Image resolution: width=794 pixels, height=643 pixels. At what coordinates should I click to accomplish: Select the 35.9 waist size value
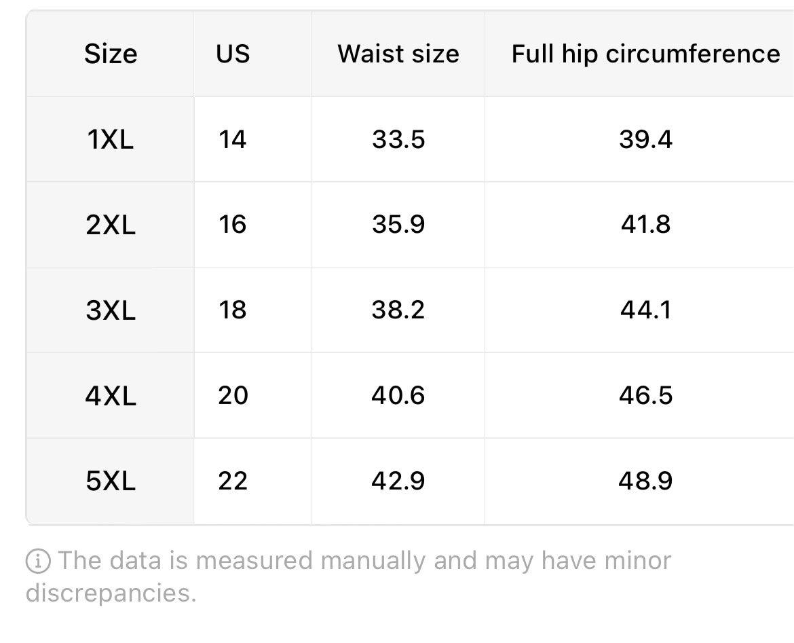(398, 225)
